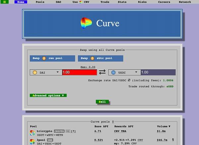Open the DAO menu item
The height and width of the screenshot is (145, 199).
click(x=58, y=2)
